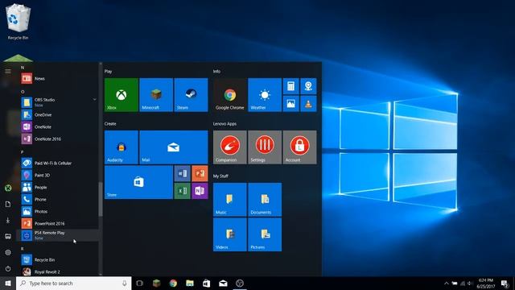Open the Lenovo Settings tile
Screen dimensions: 515x290
click(x=265, y=147)
